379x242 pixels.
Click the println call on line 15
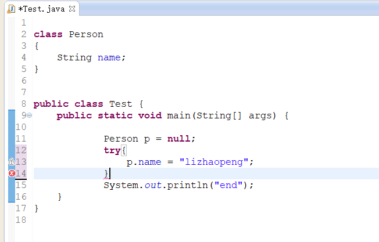point(187,185)
